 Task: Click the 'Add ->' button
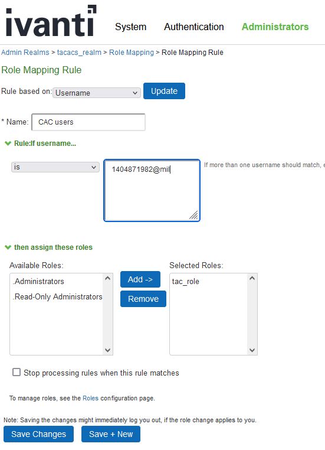140,279
